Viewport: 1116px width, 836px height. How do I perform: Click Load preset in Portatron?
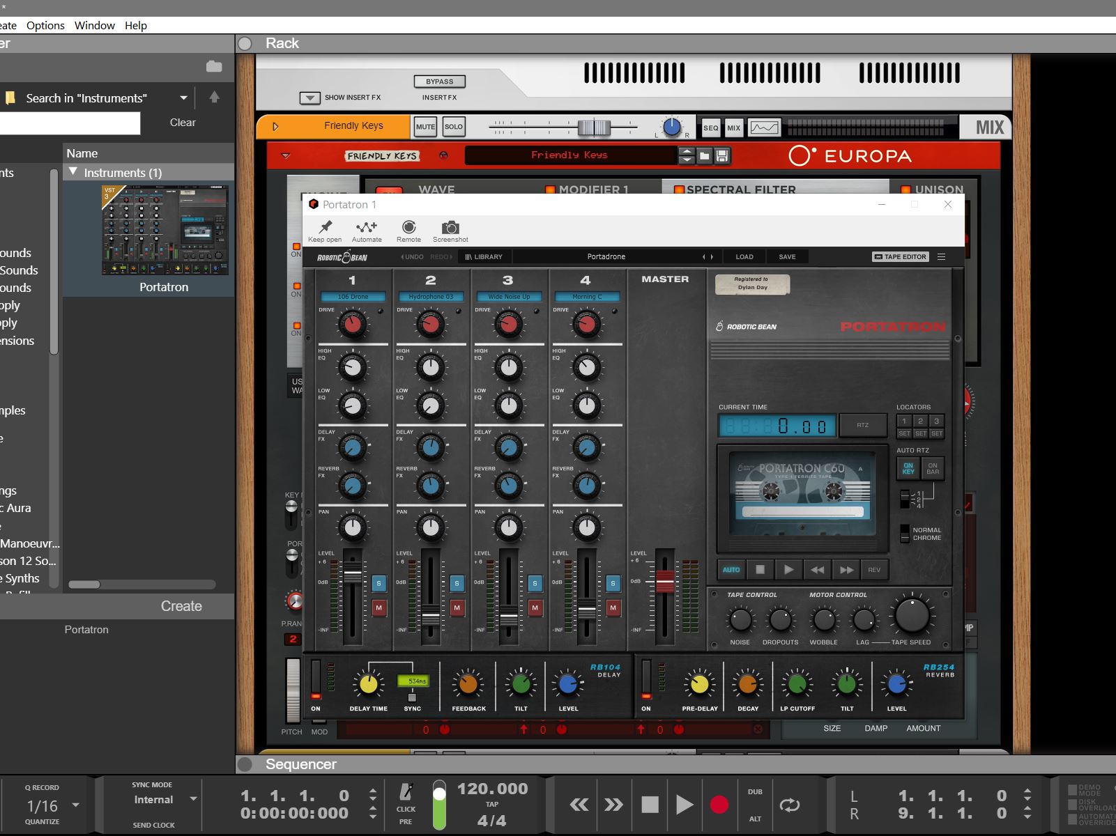[744, 256]
